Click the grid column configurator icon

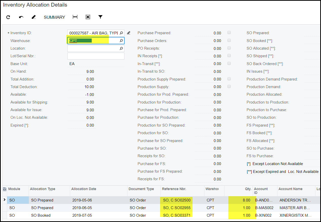[x=5, y=189]
